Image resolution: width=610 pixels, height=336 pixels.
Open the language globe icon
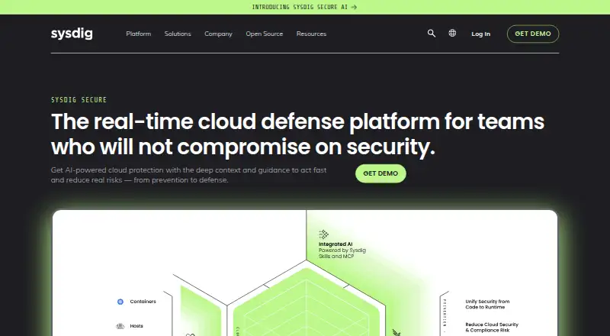(452, 33)
